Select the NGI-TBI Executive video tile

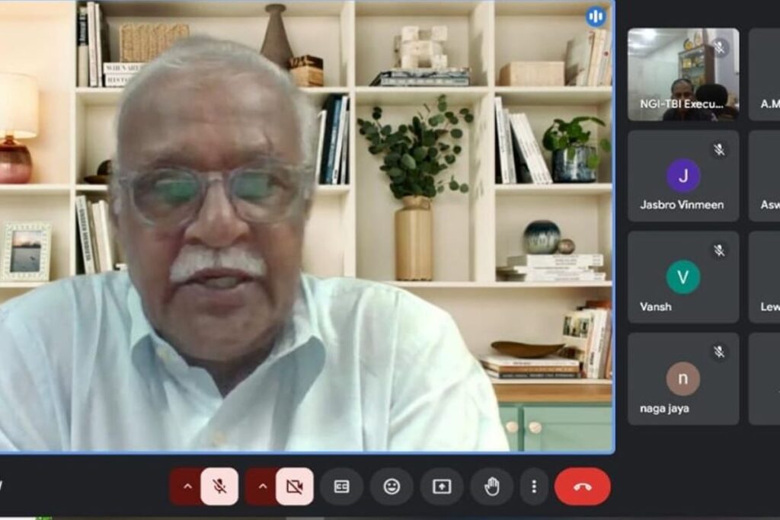click(x=683, y=75)
